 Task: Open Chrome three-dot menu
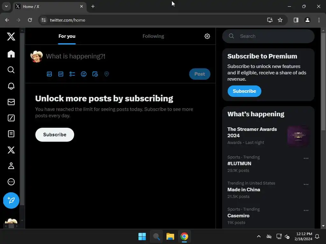tap(319, 20)
